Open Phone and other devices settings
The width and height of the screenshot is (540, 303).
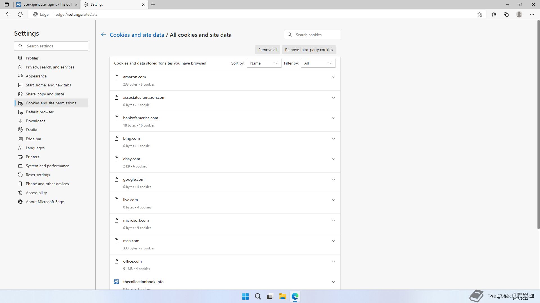[51, 184]
